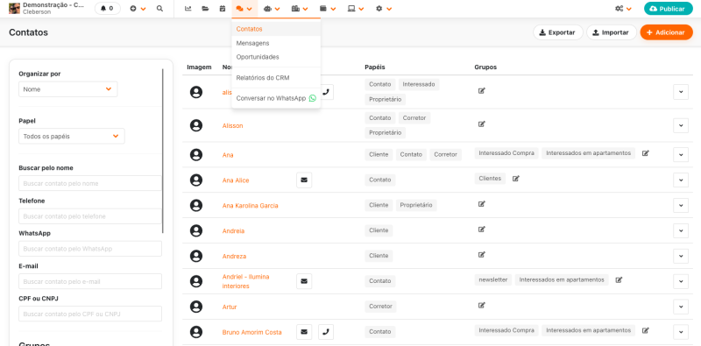Click the Exportar button

[557, 32]
